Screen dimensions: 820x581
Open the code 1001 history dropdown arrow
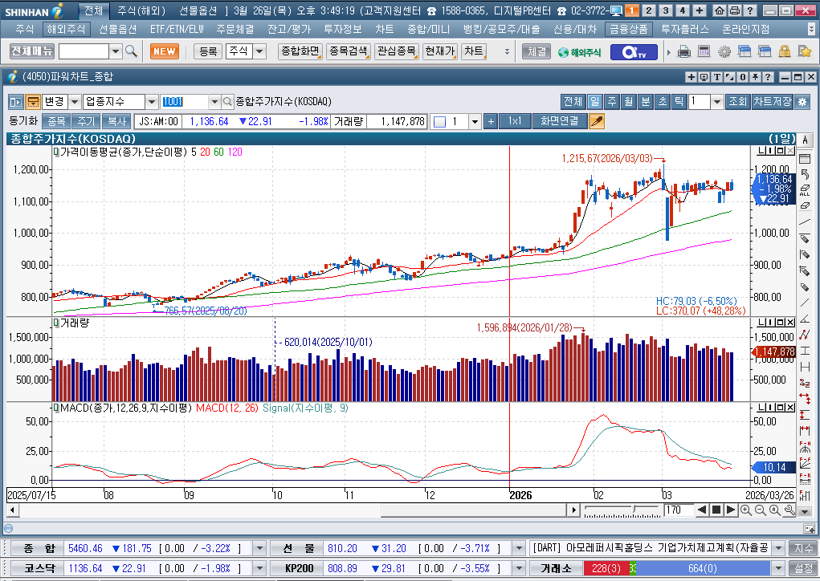214,101
